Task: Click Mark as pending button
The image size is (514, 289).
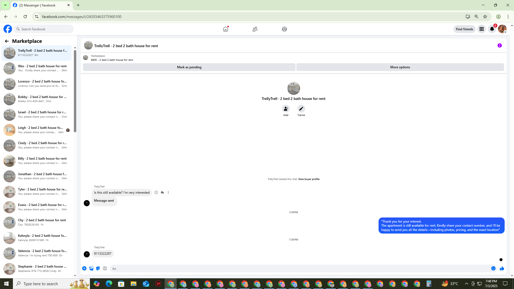Action: tap(189, 67)
